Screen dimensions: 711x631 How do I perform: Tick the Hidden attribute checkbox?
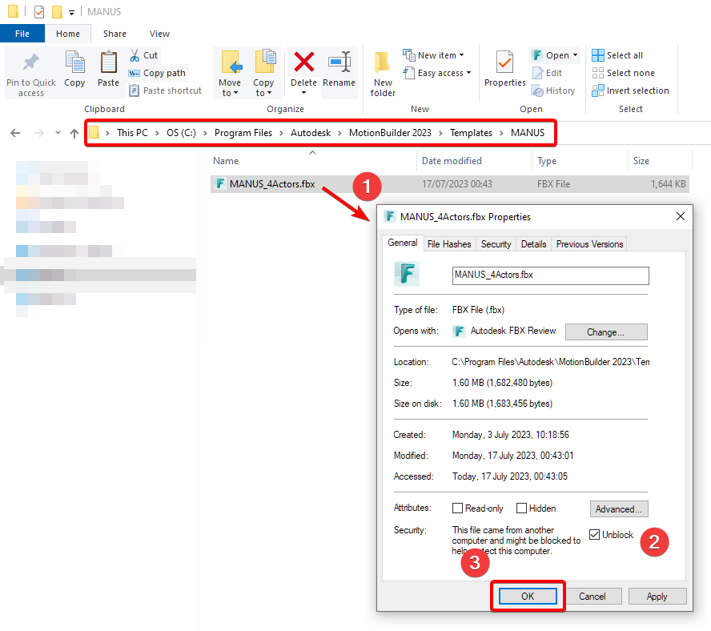(521, 508)
